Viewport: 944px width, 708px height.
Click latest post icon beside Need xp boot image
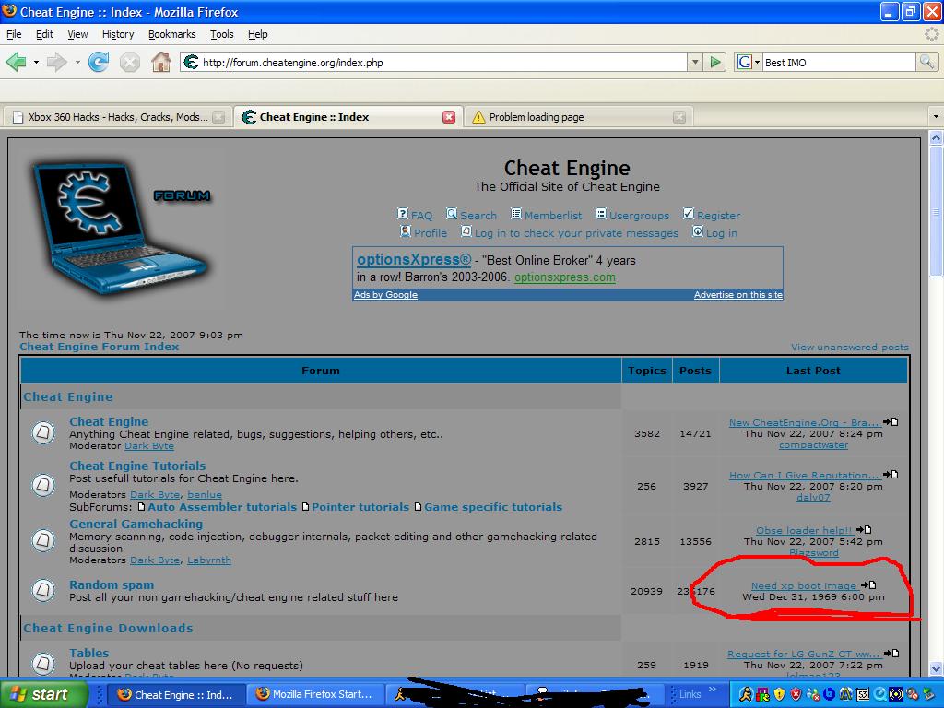[x=867, y=585]
